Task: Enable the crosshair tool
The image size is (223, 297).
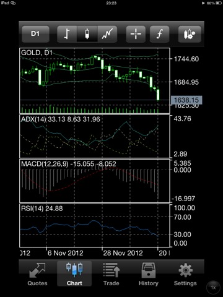Action: (x=136, y=34)
